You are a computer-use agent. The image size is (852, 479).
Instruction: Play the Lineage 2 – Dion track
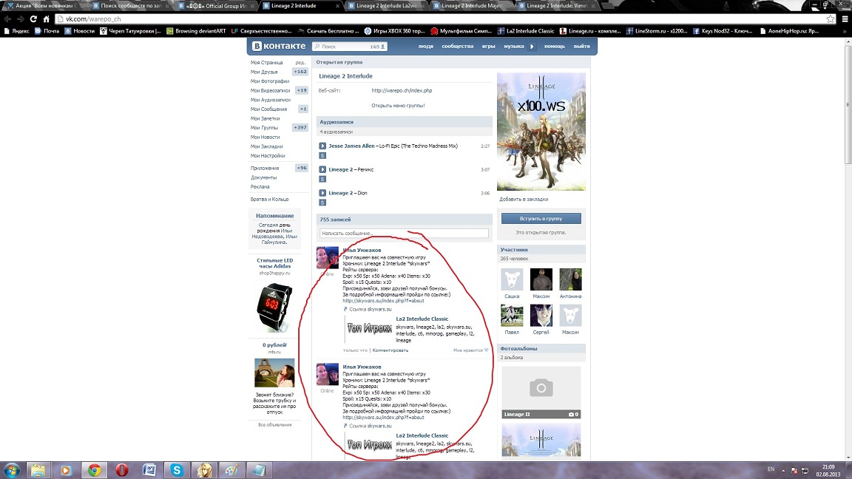point(322,193)
